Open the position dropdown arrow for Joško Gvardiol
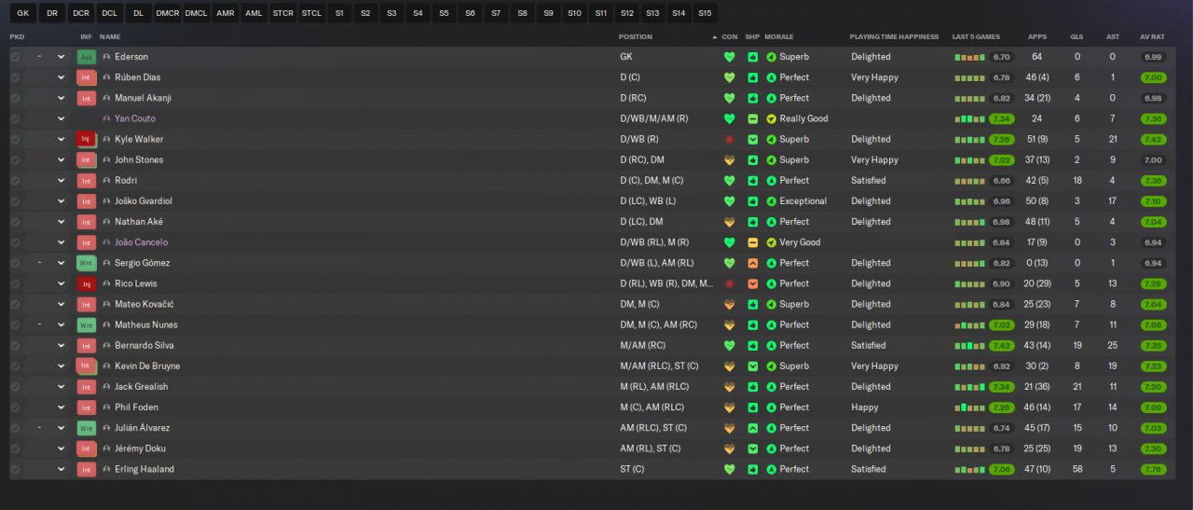The width and height of the screenshot is (1193, 510). point(62,201)
